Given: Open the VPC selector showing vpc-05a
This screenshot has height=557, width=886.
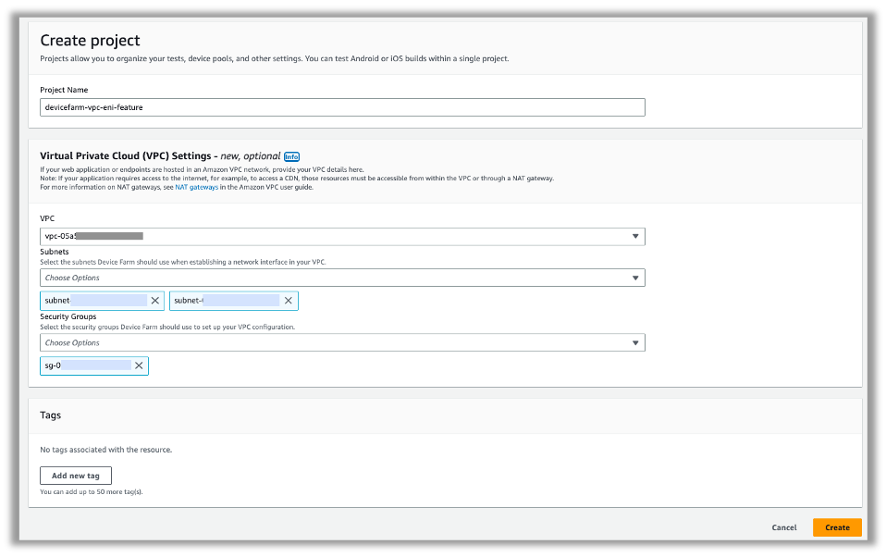Looking at the screenshot, I should point(277,236).
